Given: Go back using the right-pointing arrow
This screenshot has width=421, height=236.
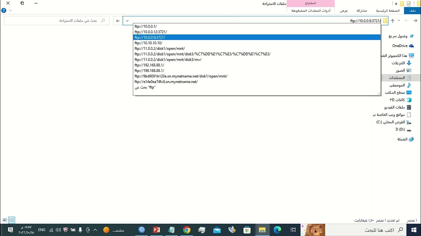Looking at the screenshot, I should [x=415, y=21].
